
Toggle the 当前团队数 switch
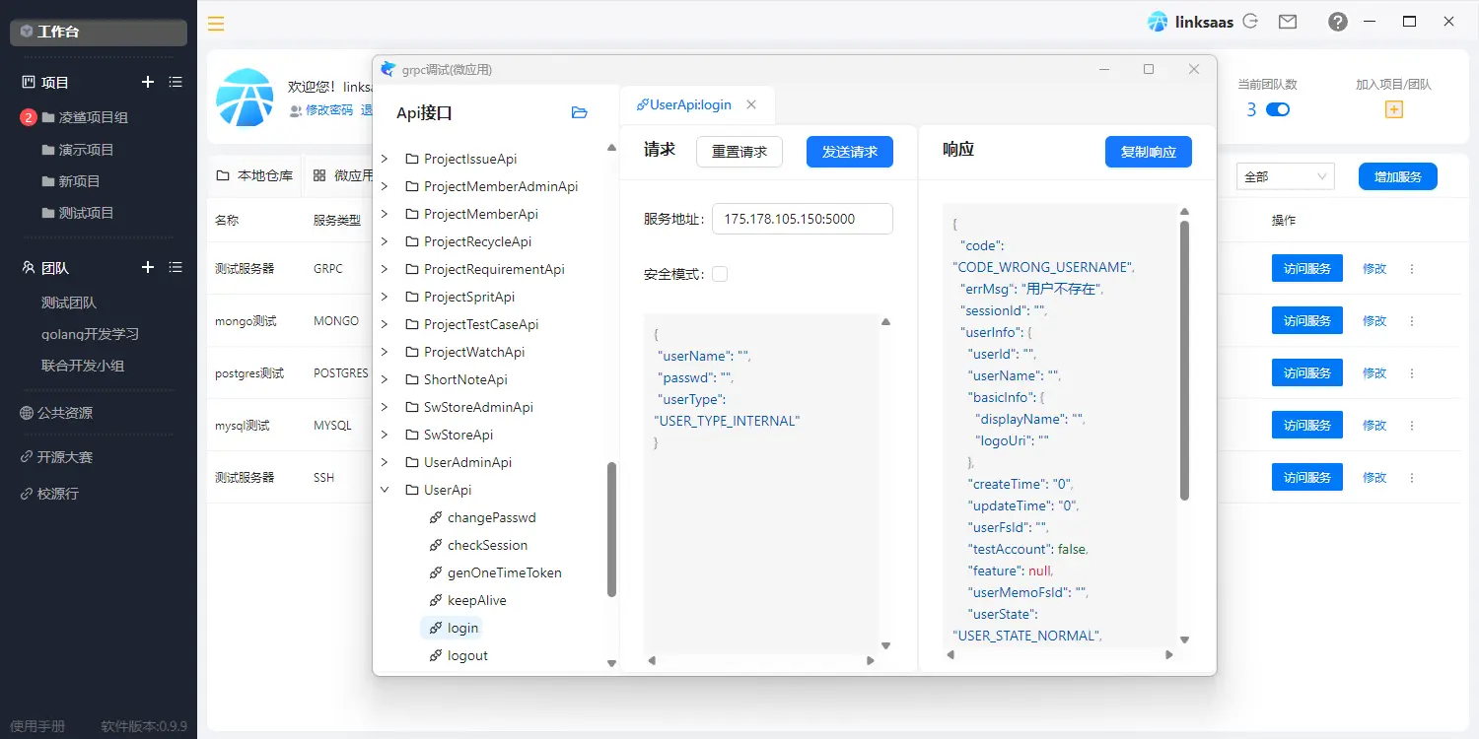click(1277, 109)
